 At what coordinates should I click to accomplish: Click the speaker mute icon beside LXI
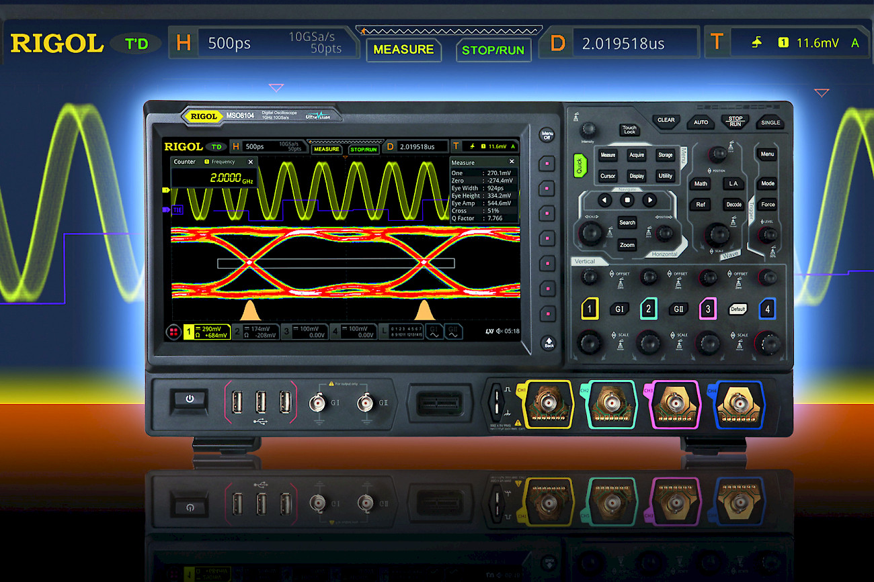[x=500, y=331]
